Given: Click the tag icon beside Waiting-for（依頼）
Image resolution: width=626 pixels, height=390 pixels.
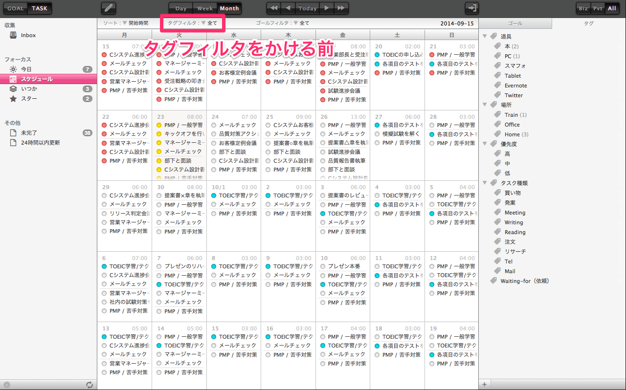Looking at the screenshot, I should (493, 281).
